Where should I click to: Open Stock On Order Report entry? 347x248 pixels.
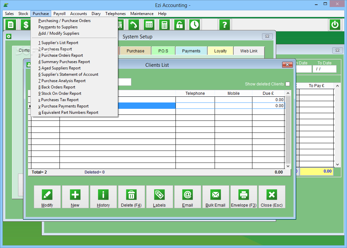coord(74,93)
